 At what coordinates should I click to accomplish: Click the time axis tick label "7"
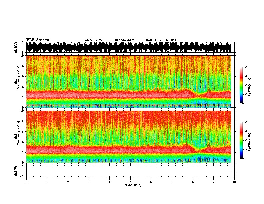[172, 182]
